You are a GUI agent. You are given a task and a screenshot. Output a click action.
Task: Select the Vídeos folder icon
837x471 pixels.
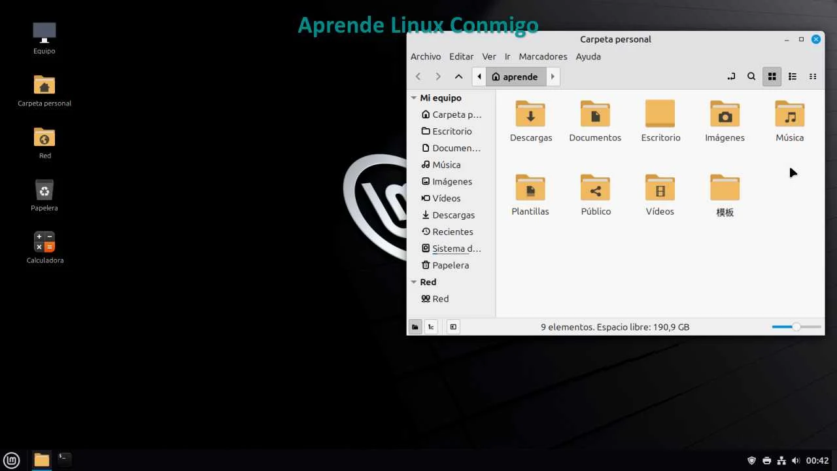[660, 188]
